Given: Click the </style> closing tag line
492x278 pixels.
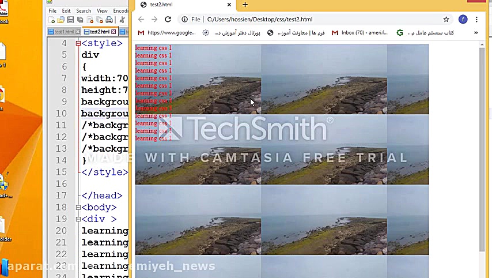Looking at the screenshot, I should coord(105,172).
